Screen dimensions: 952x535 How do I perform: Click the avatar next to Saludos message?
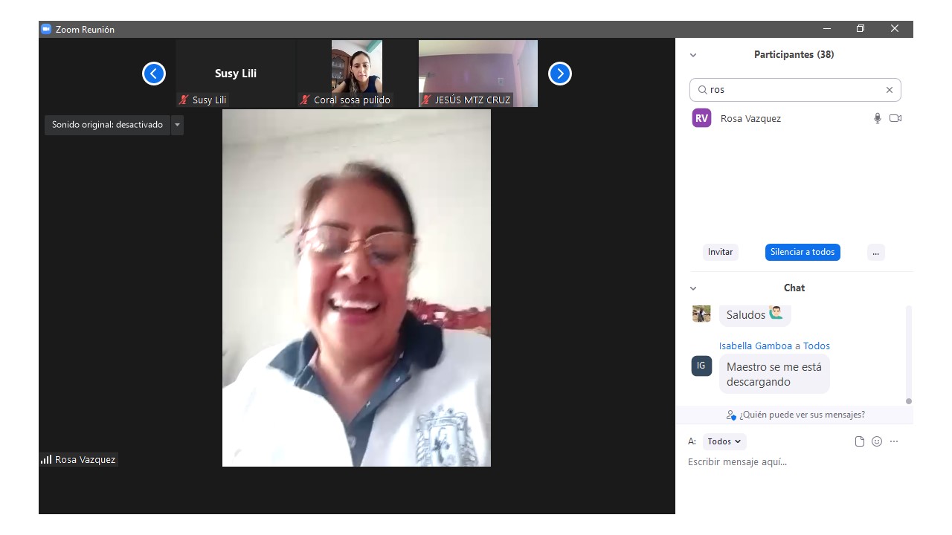(x=701, y=314)
